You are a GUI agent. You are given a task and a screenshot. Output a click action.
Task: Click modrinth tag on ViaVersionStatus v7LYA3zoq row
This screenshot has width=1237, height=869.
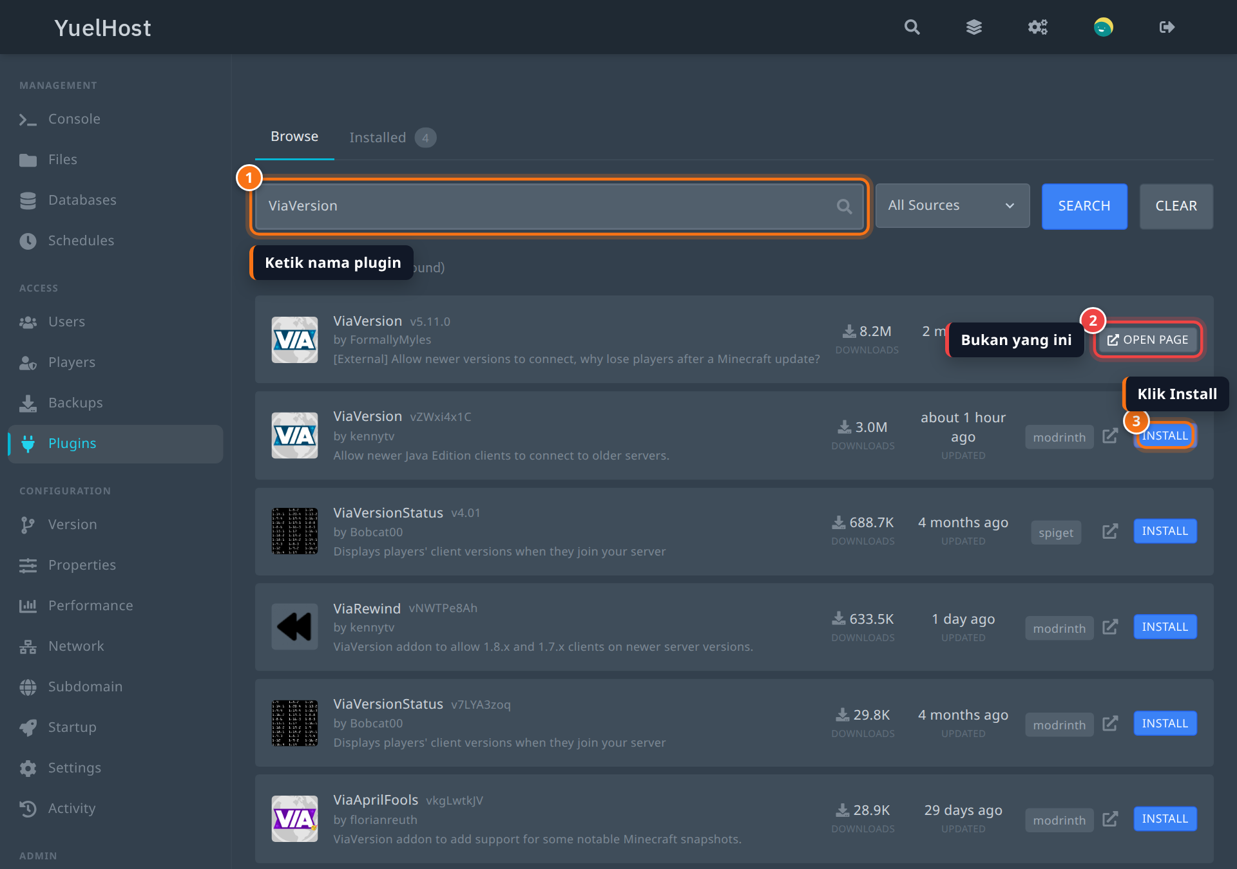coord(1059,725)
